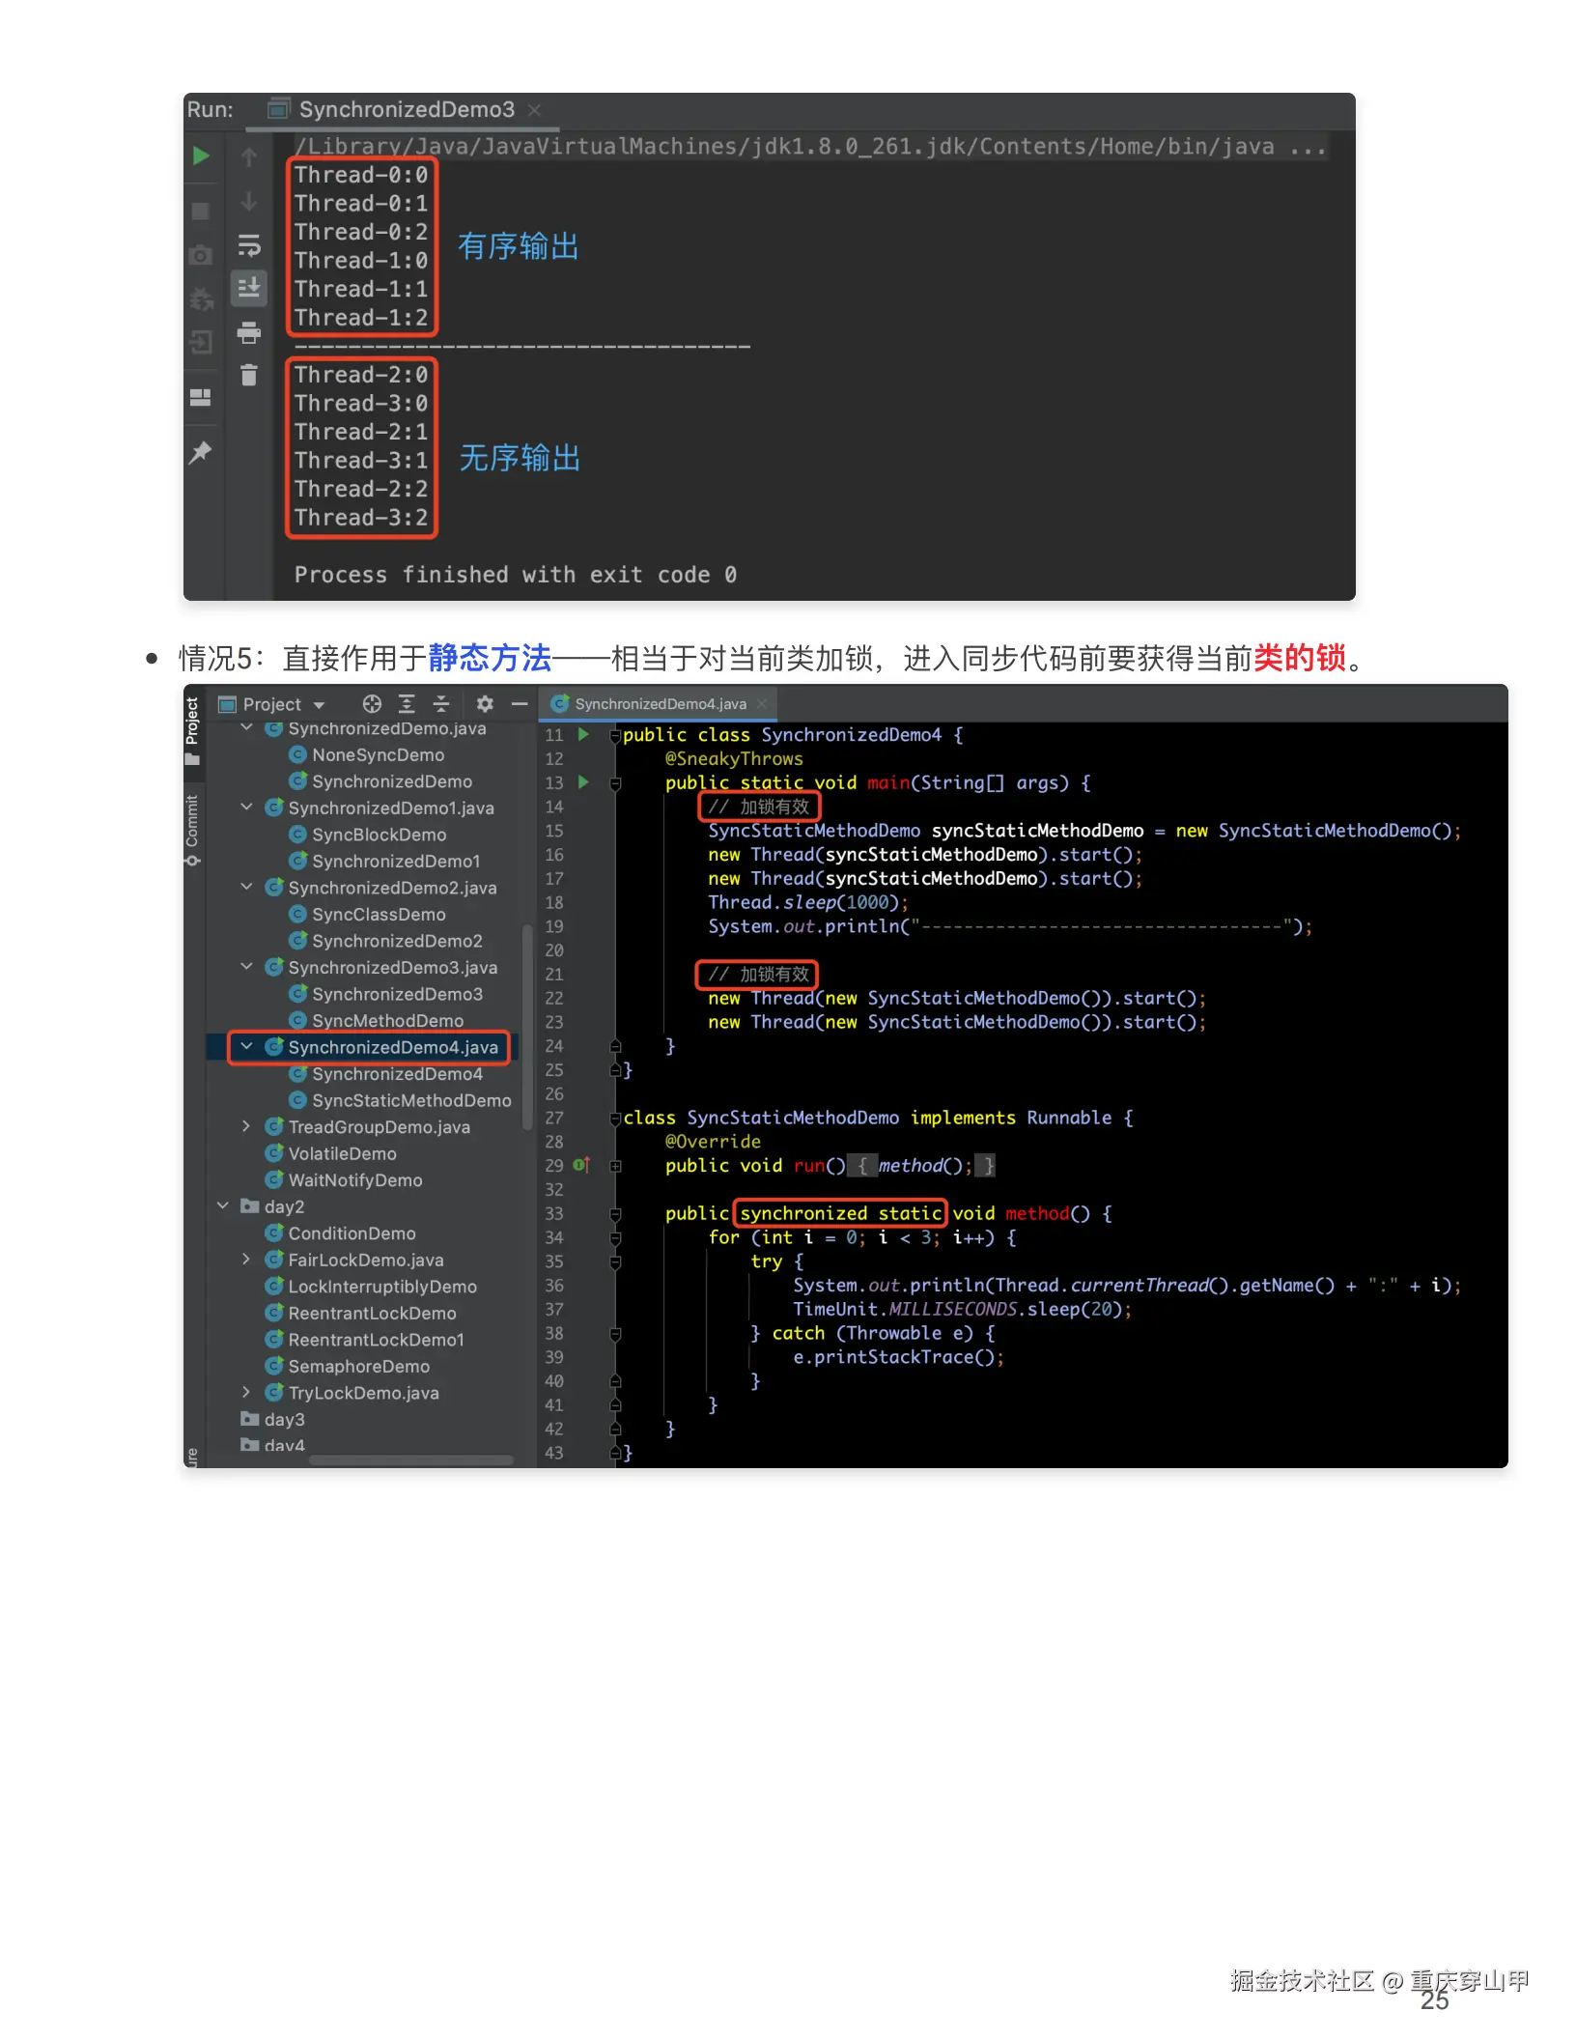Screen dimensions: 1576x2040
Task: Hide the Project panel with minus icon
Action: [x=520, y=704]
